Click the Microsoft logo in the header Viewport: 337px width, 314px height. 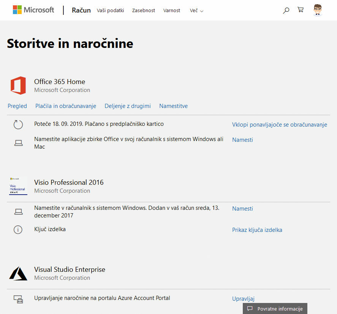click(x=33, y=10)
